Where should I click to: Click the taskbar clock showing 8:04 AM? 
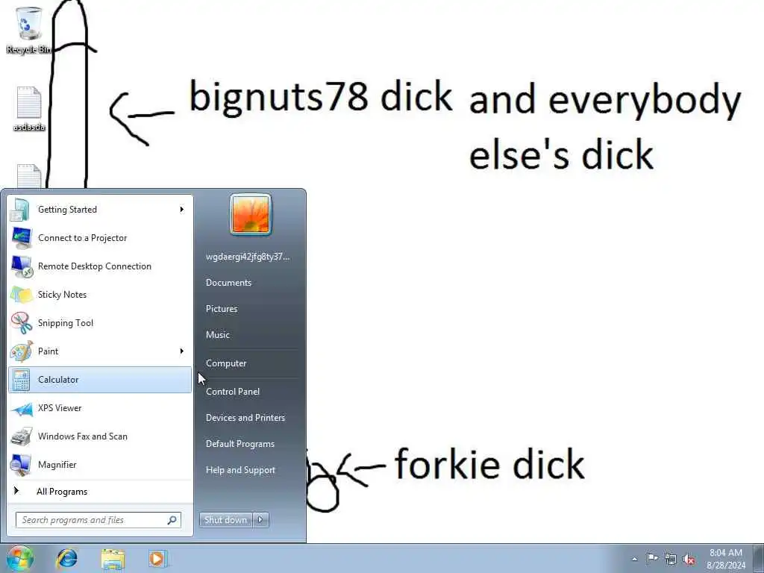pos(726,559)
